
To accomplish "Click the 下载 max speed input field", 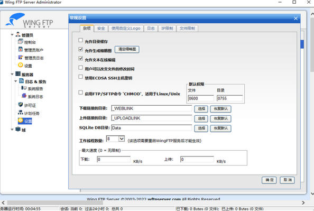I will click(x=114, y=160).
